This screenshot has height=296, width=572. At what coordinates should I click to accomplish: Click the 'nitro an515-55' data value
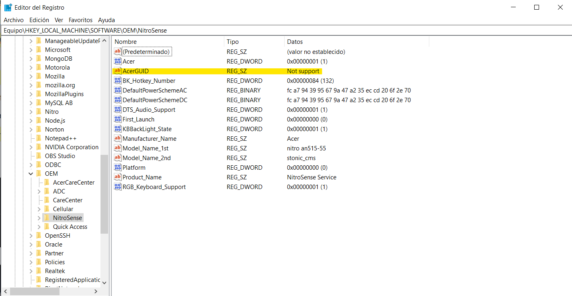click(x=306, y=148)
